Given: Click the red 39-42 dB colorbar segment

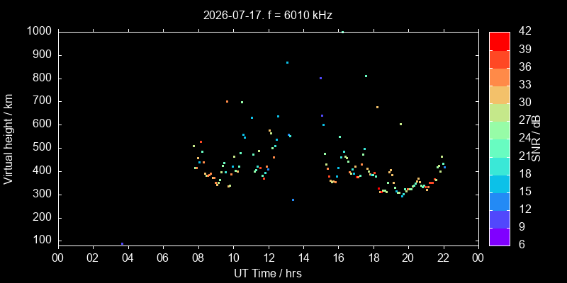Looking at the screenshot, I should point(500,41).
